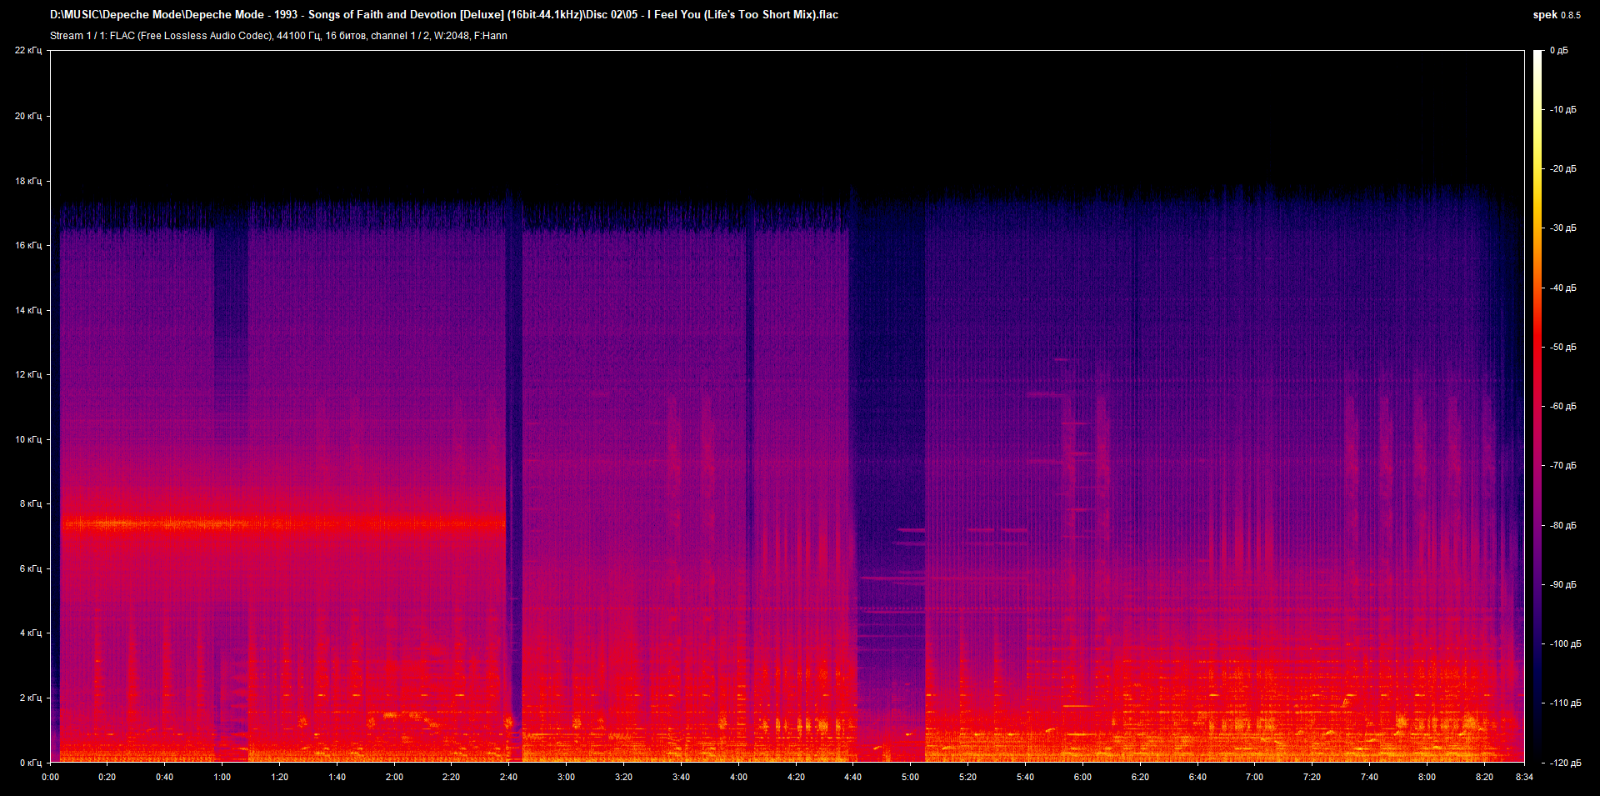Click the 4:00 time axis marker
Viewport: 1600px width, 796px height.
point(738,777)
